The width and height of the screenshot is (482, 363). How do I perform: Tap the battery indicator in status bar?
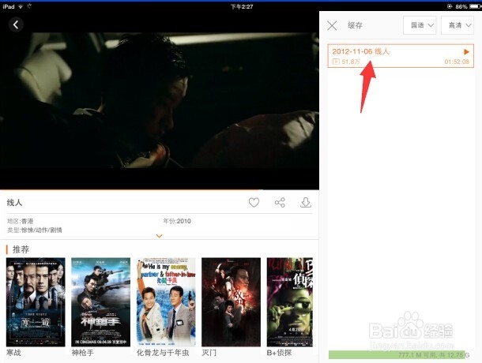point(475,6)
